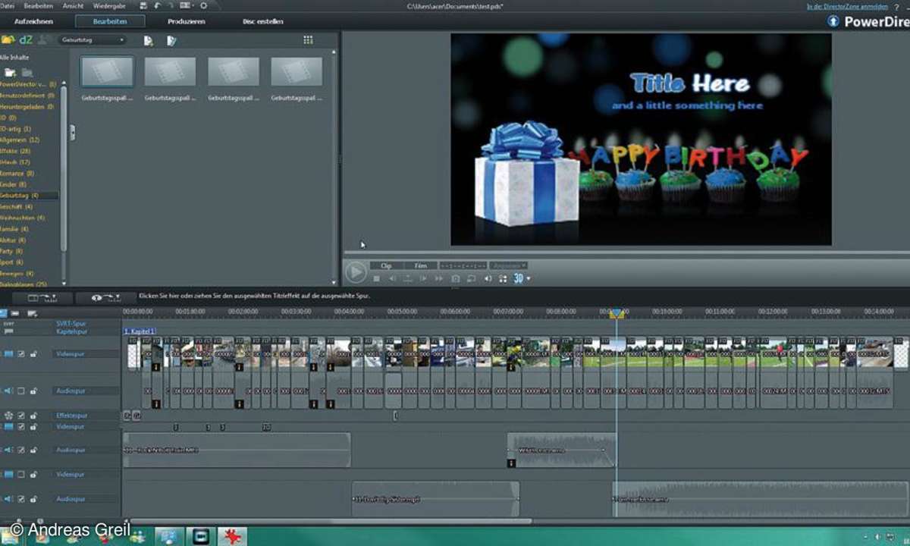Click the preview seek bar

[626, 253]
